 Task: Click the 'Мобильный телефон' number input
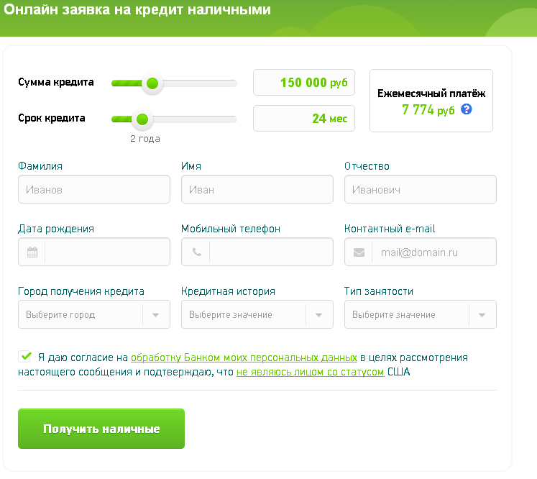pos(270,252)
